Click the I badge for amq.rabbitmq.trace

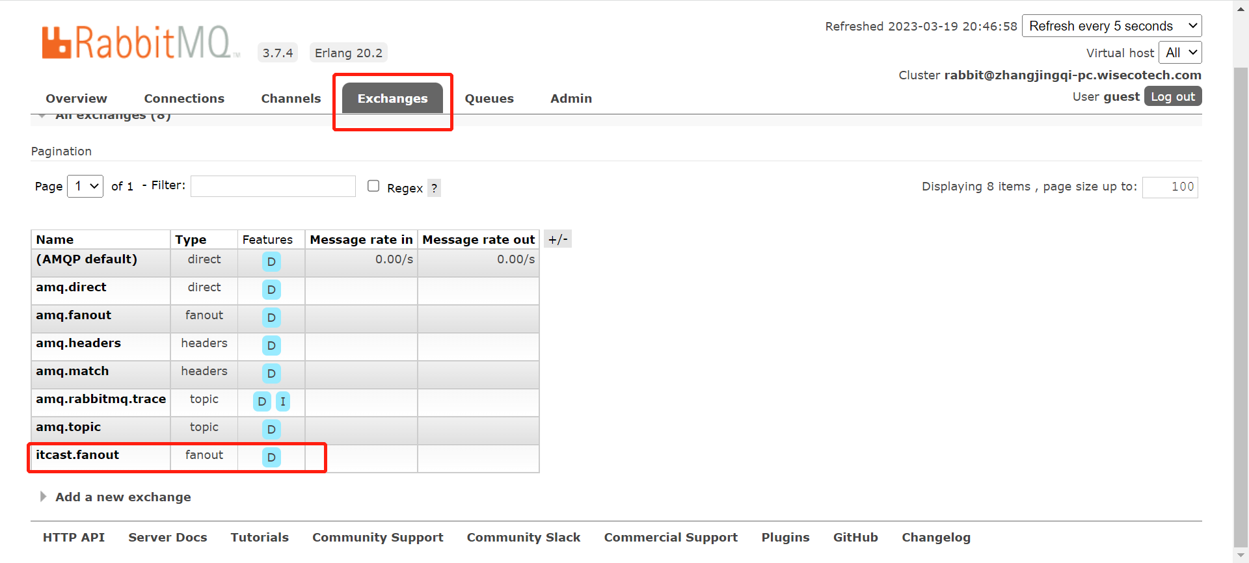[283, 401]
